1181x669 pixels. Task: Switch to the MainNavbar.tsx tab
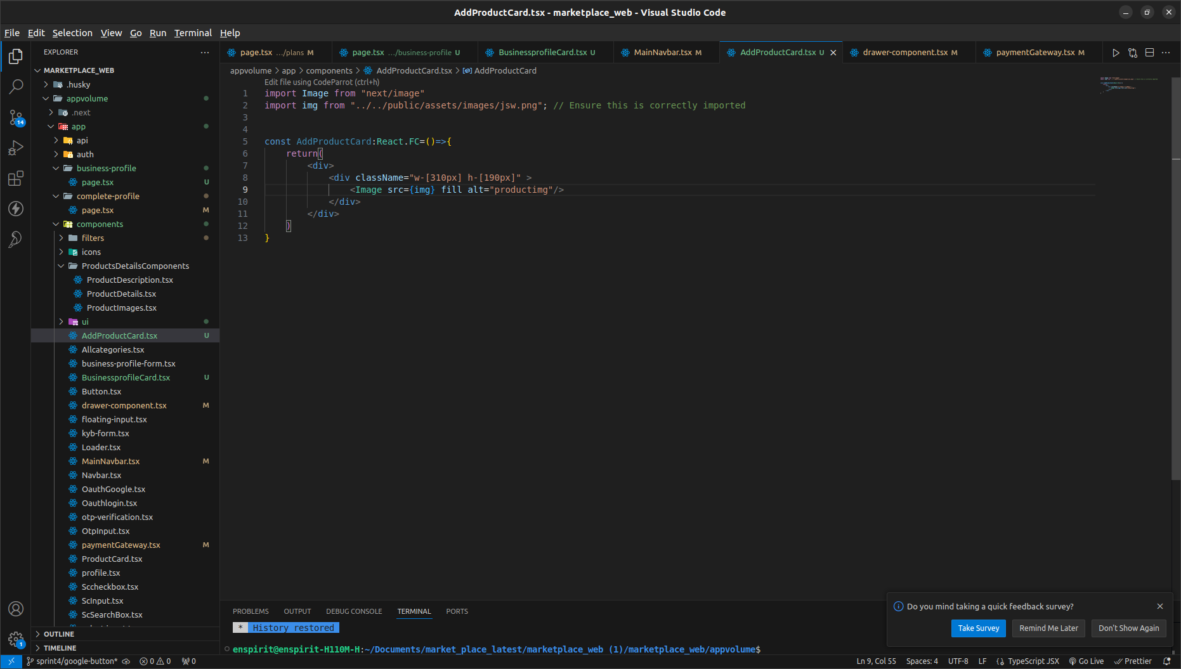(662, 53)
